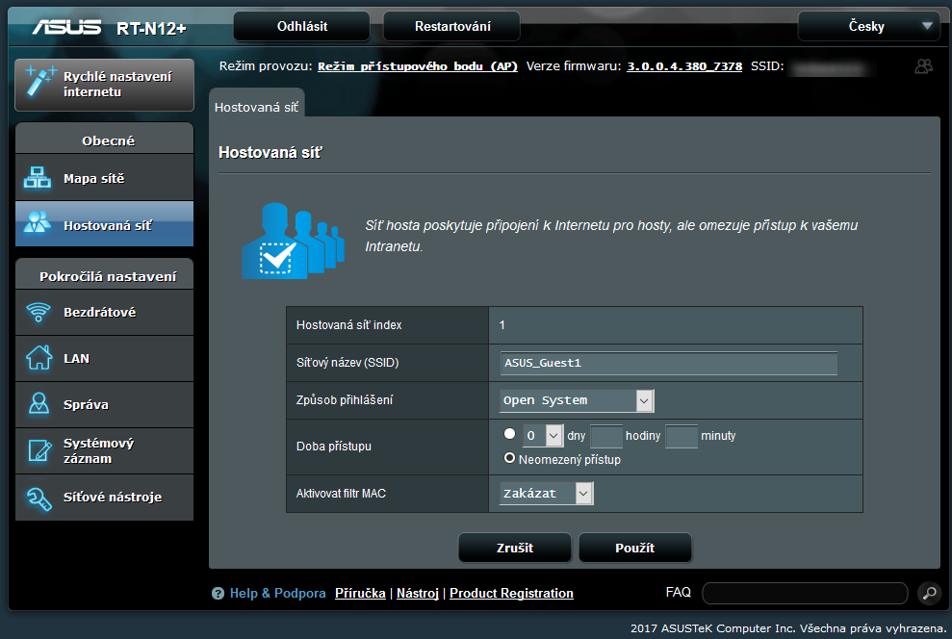Click the minuty input field
Viewport: 952px width, 639px height.
point(682,436)
